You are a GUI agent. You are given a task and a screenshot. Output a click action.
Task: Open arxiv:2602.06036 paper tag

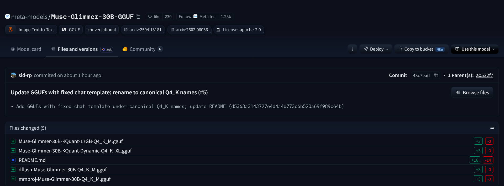[x=189, y=30]
